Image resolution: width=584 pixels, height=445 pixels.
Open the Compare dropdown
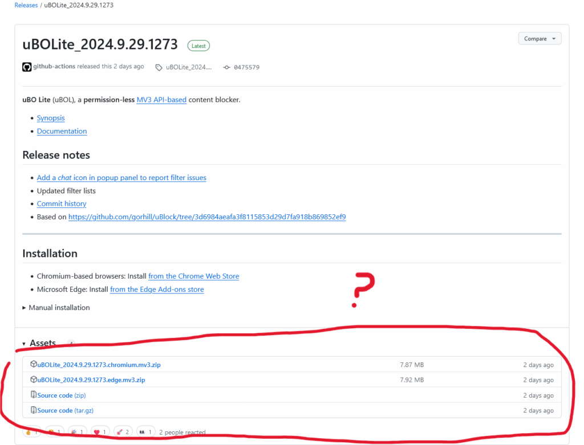[x=540, y=39]
